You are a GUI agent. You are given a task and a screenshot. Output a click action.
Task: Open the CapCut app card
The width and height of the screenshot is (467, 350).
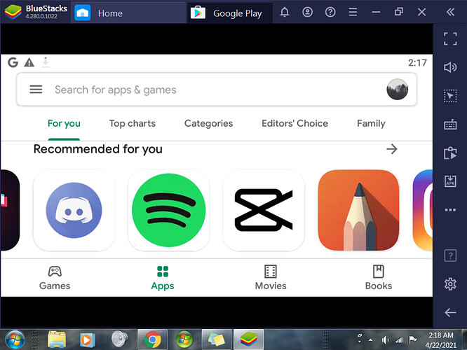coord(264,210)
